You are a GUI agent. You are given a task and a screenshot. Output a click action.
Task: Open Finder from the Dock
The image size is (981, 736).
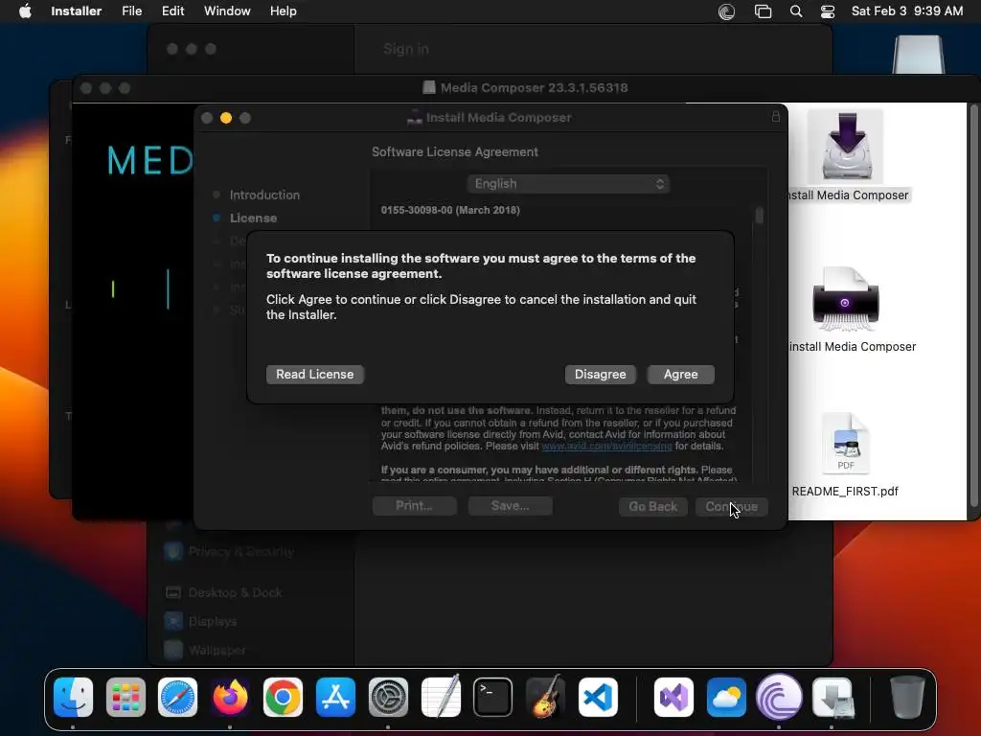click(x=73, y=697)
